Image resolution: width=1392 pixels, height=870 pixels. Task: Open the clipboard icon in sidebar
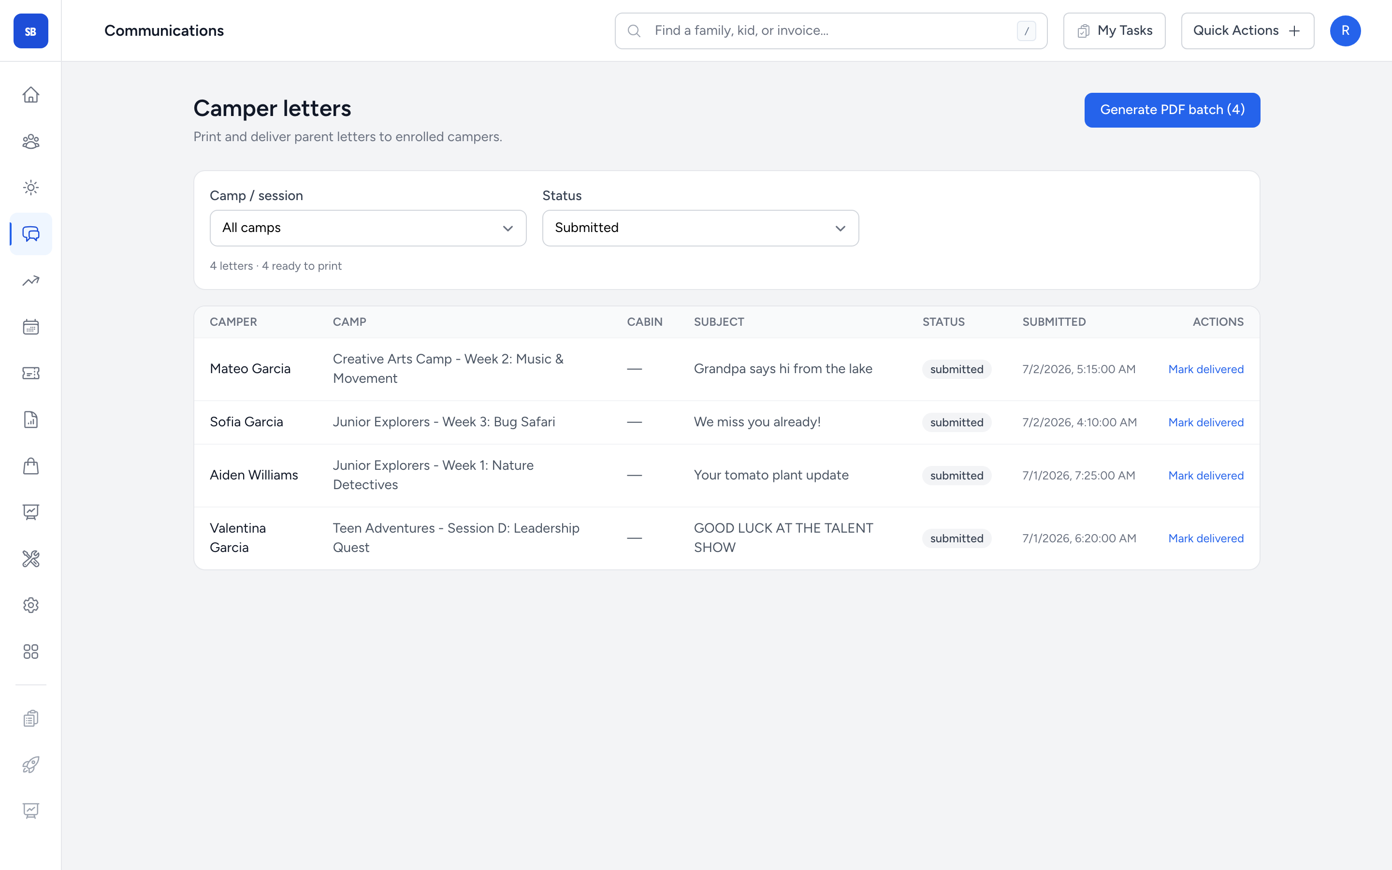30,719
